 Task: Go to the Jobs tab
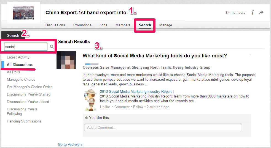point(103,25)
